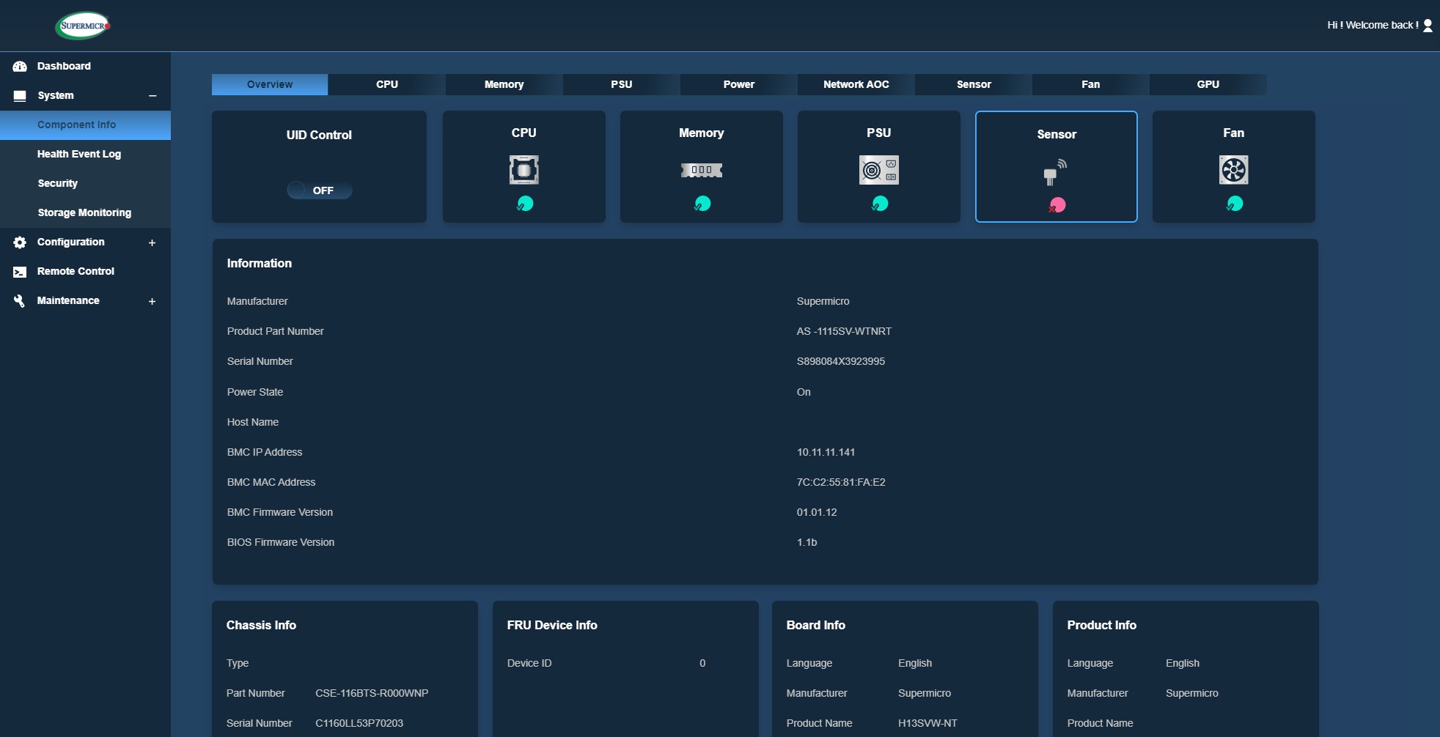Switch to the CPU tab
Viewport: 1440px width, 737px height.
tap(387, 84)
